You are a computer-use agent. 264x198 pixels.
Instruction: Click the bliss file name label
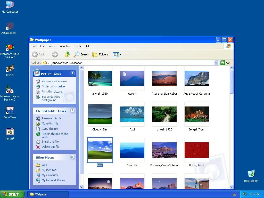click(100, 165)
